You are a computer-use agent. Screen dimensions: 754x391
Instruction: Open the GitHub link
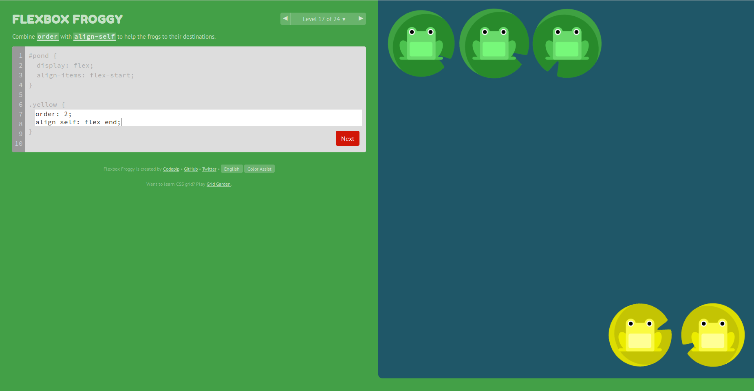[191, 169]
